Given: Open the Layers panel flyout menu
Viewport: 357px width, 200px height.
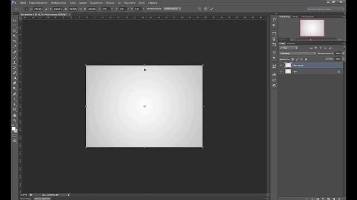Looking at the screenshot, I should pos(344,43).
